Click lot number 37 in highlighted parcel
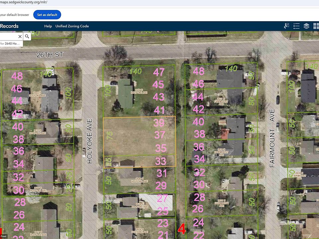 point(160,135)
